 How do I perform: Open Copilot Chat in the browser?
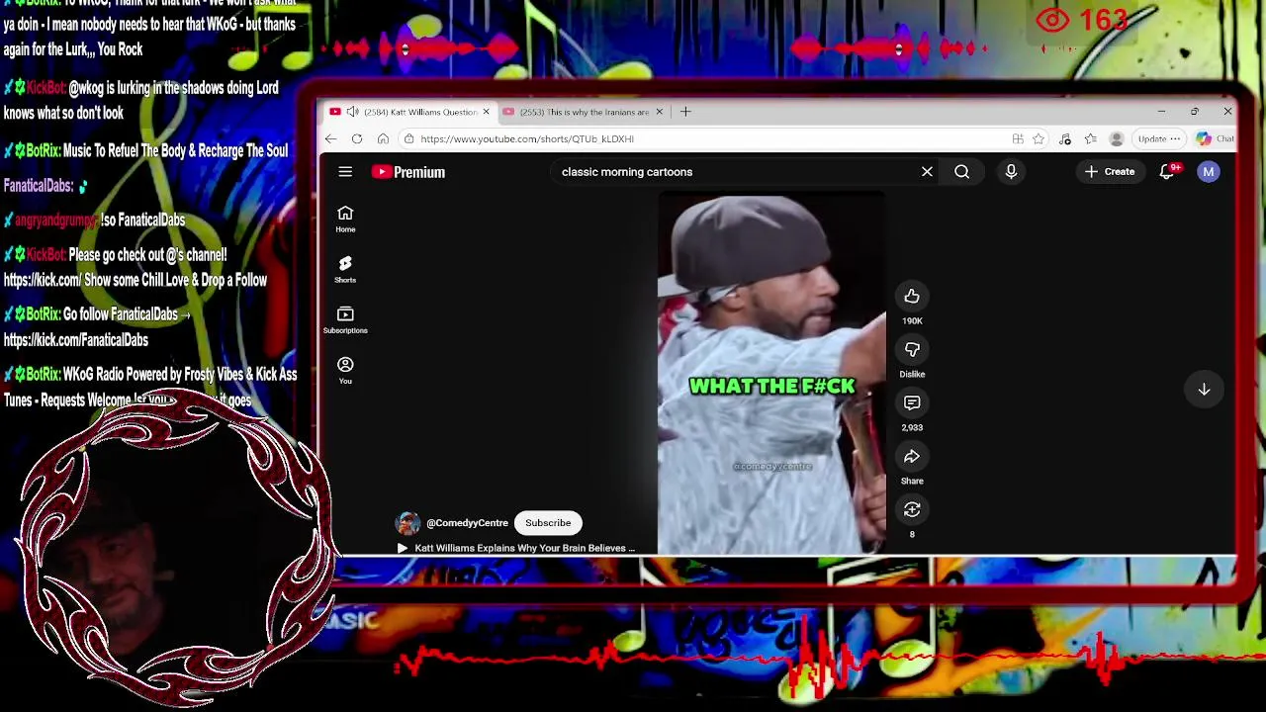pyautogui.click(x=1215, y=138)
